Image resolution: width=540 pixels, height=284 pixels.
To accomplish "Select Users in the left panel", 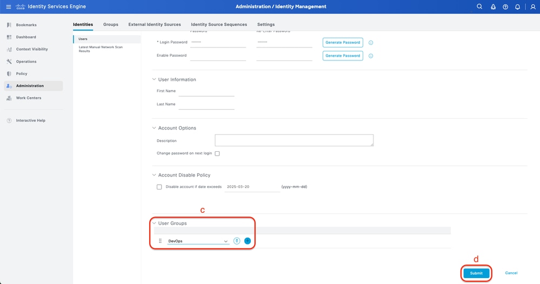I will tap(107, 39).
